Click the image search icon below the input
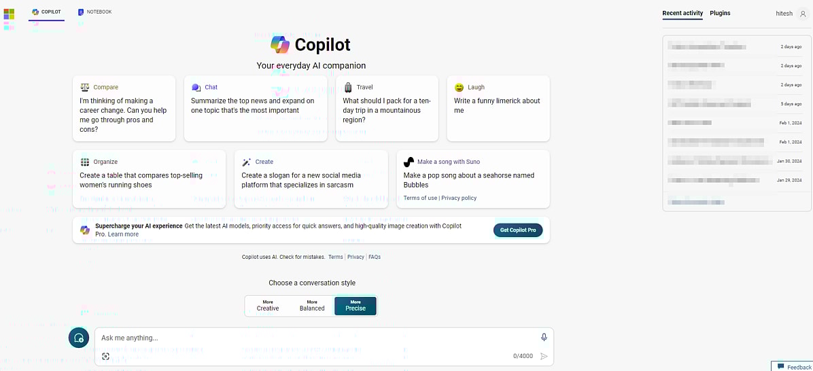 click(x=106, y=356)
